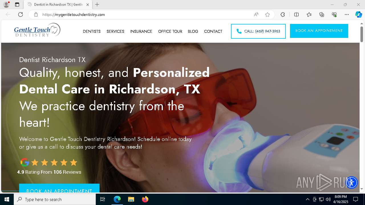This screenshot has height=205, width=365.
Task: Open a new tab with plus button
Action: pyautogui.click(x=97, y=5)
